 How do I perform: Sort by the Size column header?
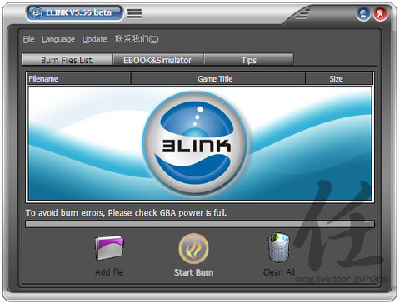339,79
